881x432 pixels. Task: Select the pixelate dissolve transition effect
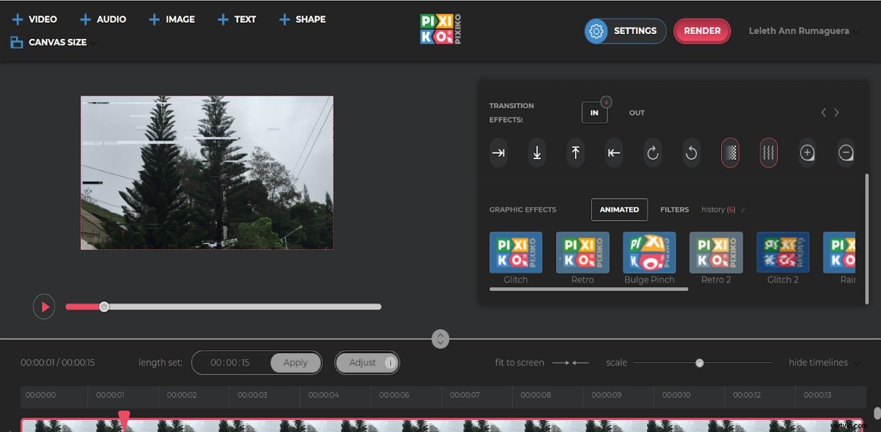(x=730, y=152)
